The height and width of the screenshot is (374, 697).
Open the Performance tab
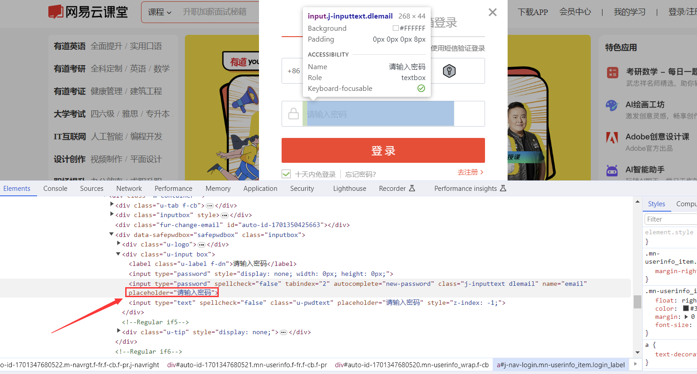click(x=174, y=188)
